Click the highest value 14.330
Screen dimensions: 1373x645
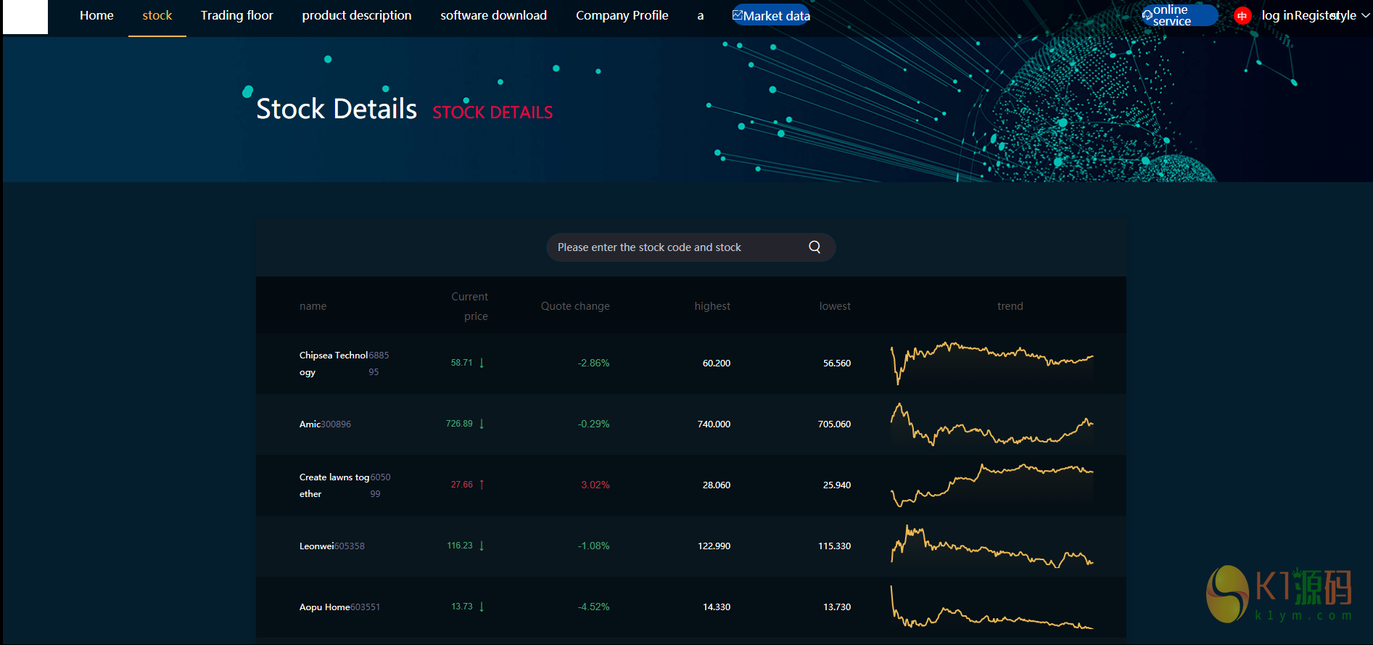pos(717,607)
